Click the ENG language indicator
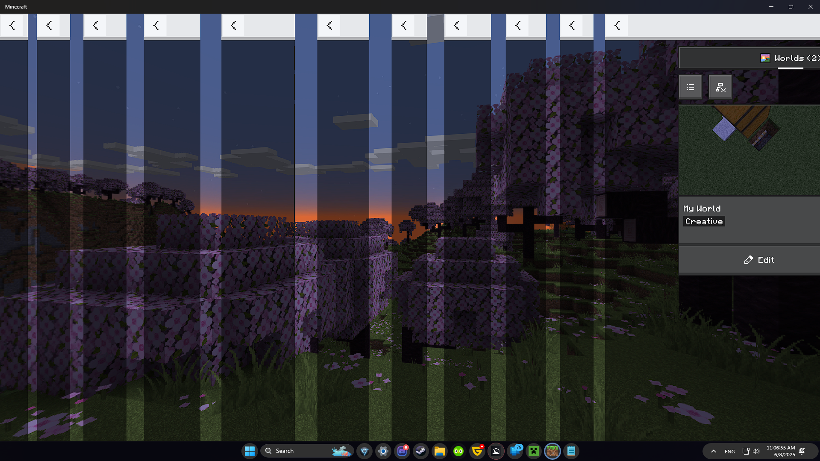This screenshot has height=461, width=820. 730,451
